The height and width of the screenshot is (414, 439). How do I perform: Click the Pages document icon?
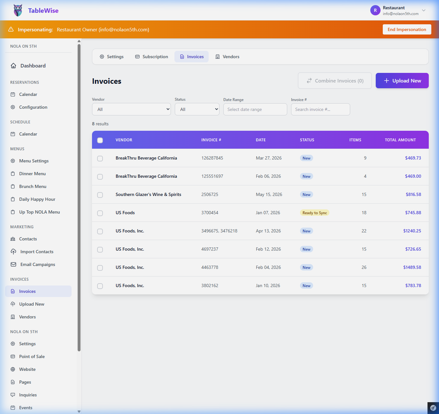coord(13,382)
